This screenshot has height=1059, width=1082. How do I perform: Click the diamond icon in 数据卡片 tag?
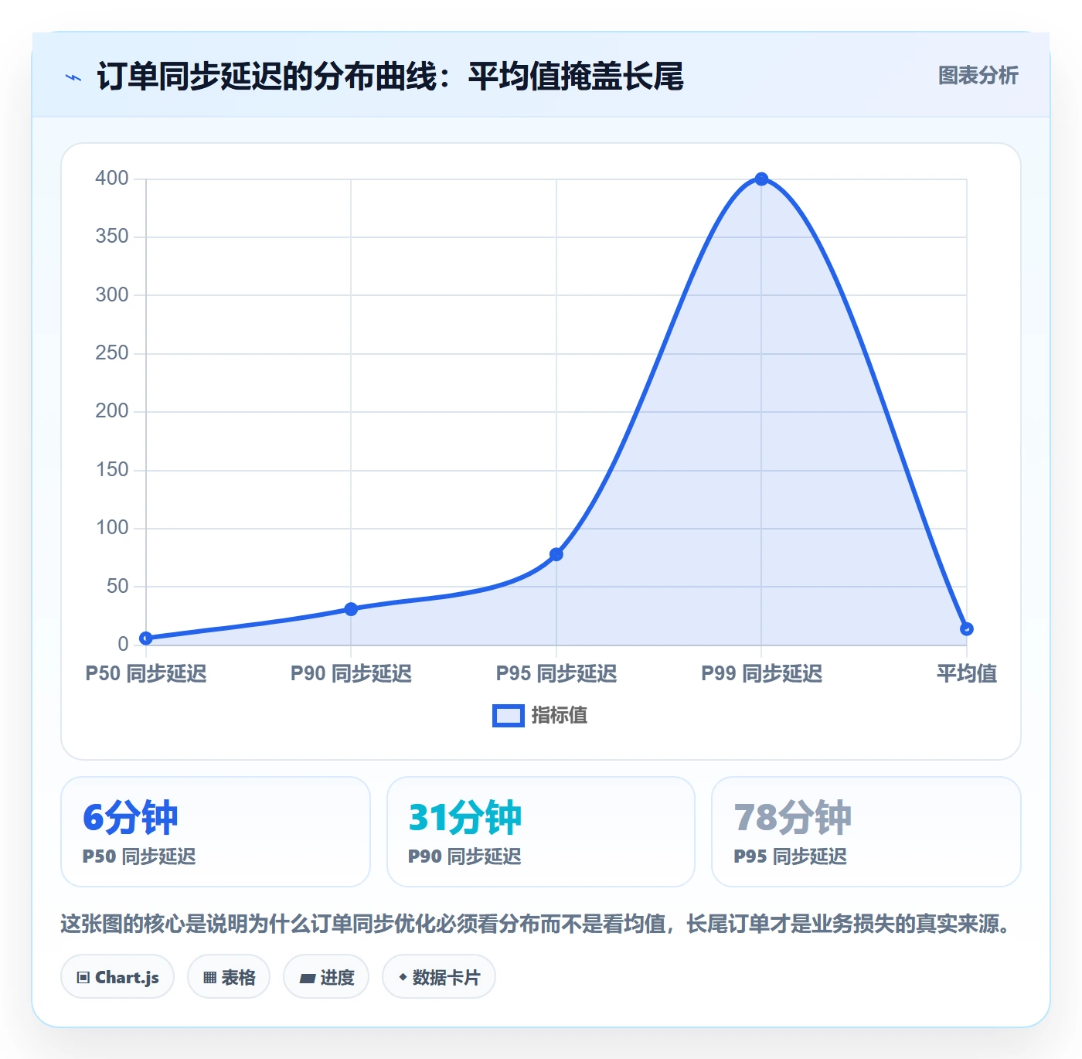403,977
